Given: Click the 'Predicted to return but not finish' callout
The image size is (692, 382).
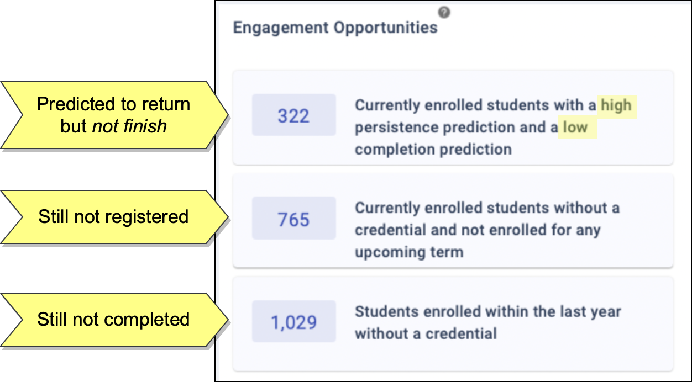Looking at the screenshot, I should tap(113, 115).
